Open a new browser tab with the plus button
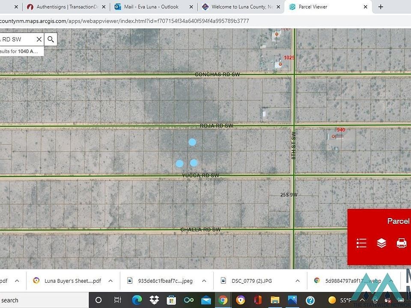 [381, 7]
